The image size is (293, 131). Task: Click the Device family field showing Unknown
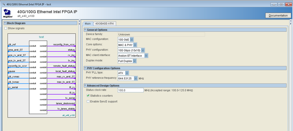pos(161,34)
